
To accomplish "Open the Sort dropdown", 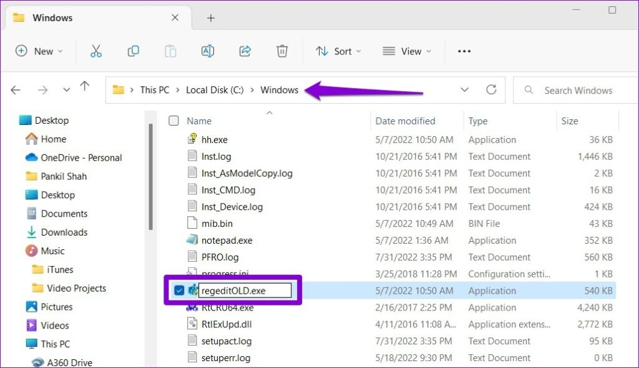I will (338, 51).
